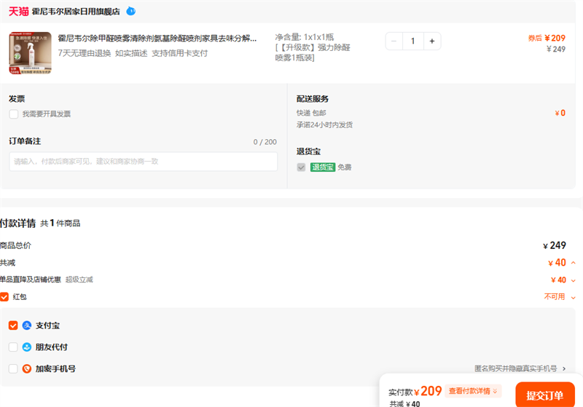This screenshot has width=583, height=407.
Task: Open the product thumbnail image
Action: click(x=30, y=53)
